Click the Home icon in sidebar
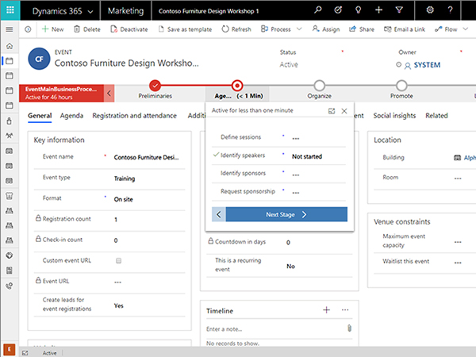The height and width of the screenshot is (357, 476). pyautogui.click(x=10, y=46)
